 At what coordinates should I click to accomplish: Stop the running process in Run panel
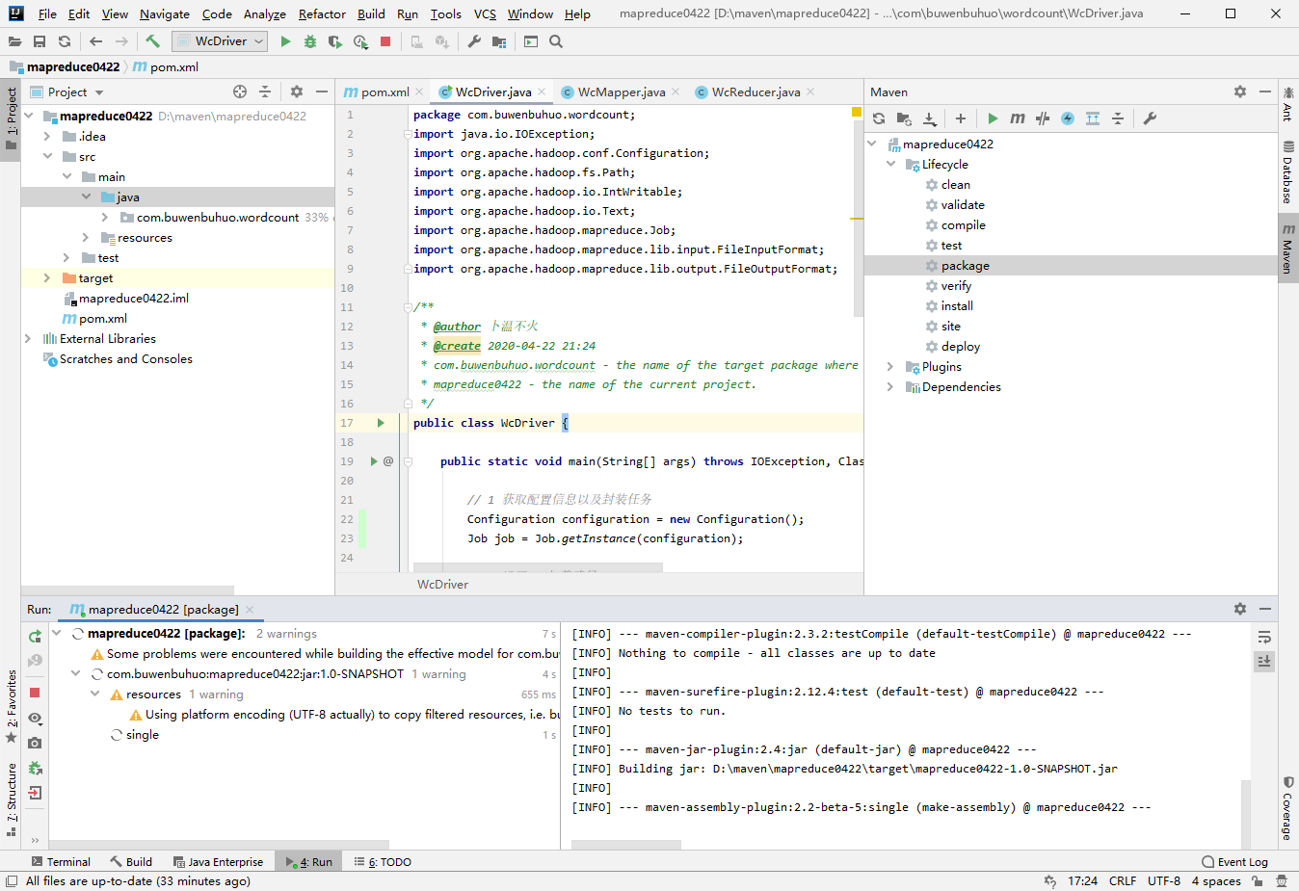(35, 693)
